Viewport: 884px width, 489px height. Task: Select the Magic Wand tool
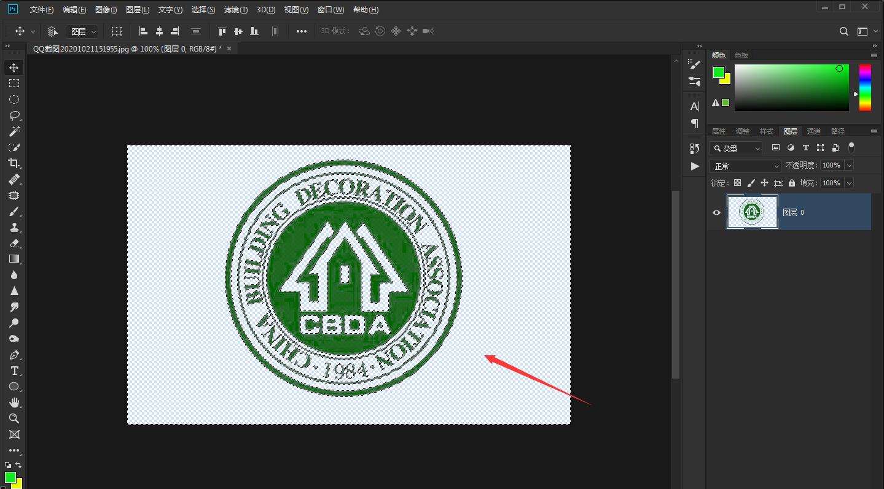(x=14, y=131)
